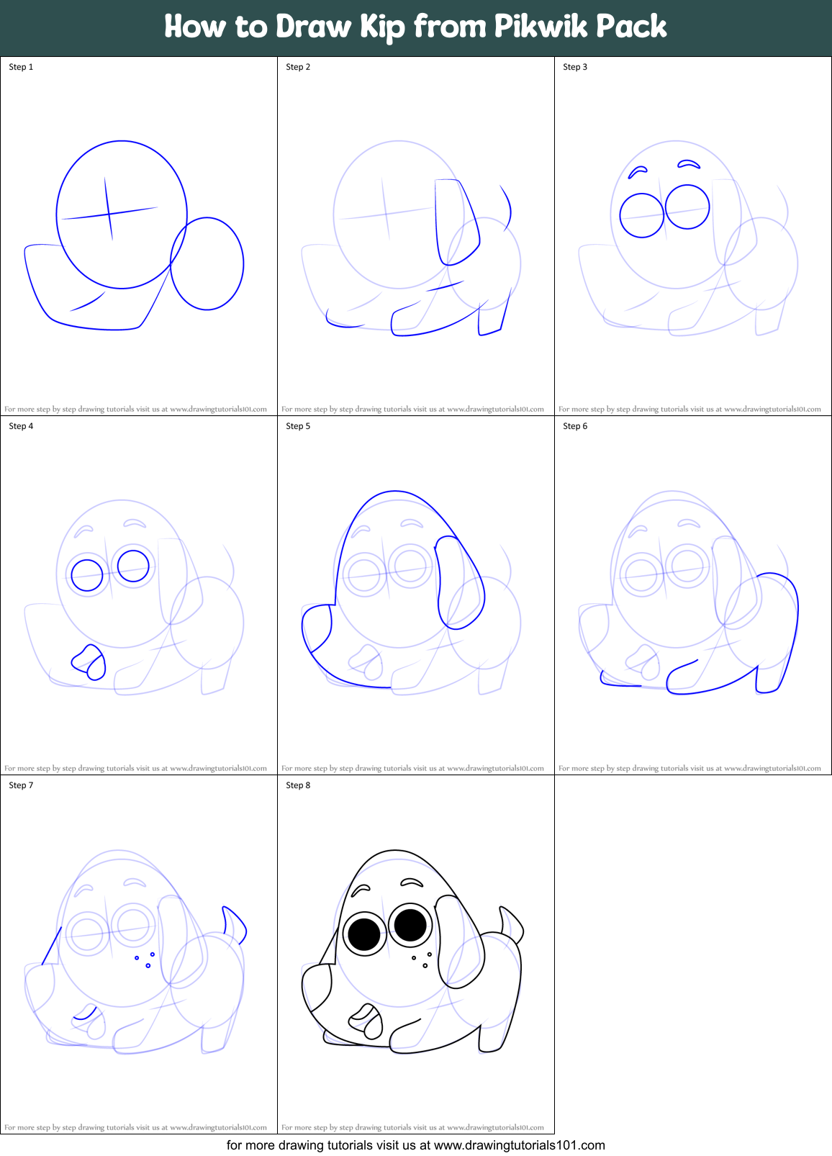Click the footer text in Step 1 panel
Viewport: 832px width, 1156px height.
coord(135,409)
